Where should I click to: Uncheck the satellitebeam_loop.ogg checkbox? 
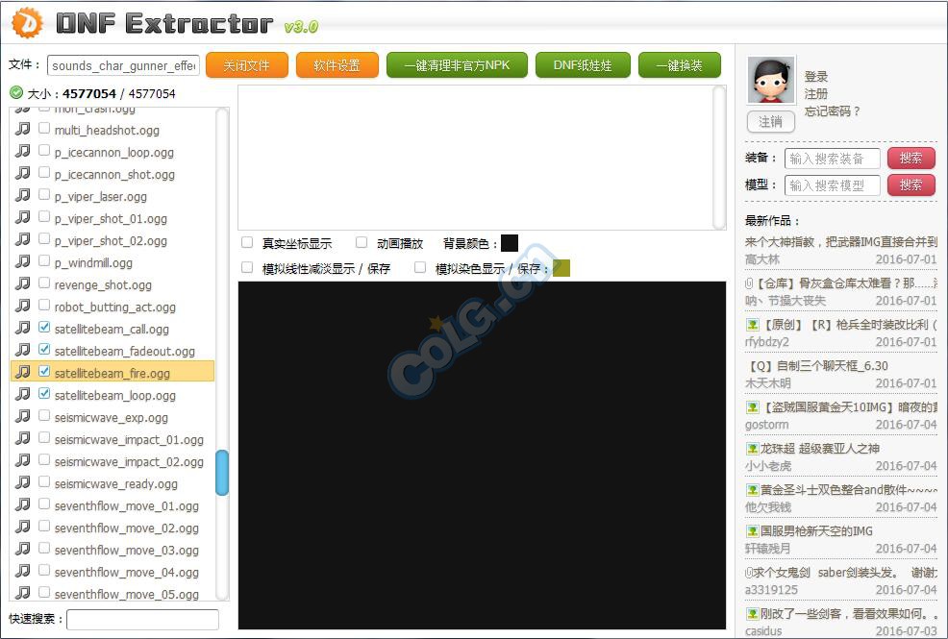point(44,393)
